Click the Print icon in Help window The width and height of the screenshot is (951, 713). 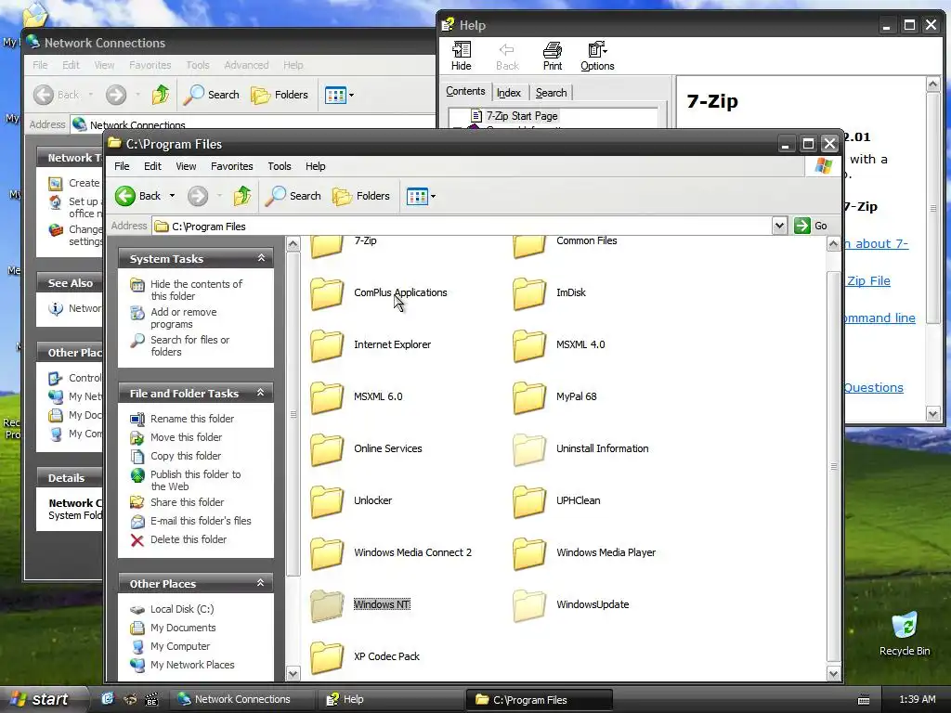tap(552, 56)
